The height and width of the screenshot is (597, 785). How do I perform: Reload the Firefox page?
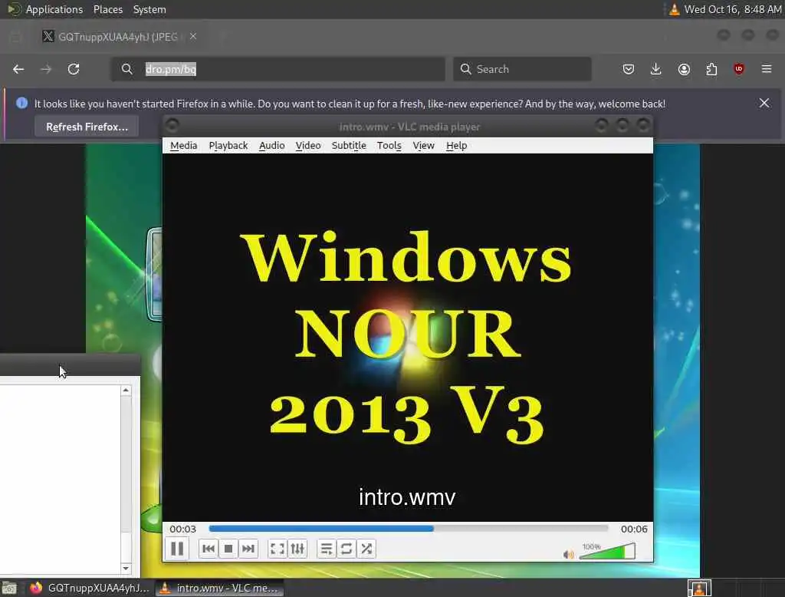(x=74, y=69)
